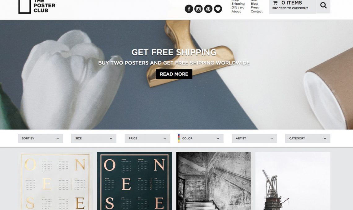Image resolution: width=353 pixels, height=210 pixels.
Task: Expand the Category filter dropdown
Action: [308, 139]
